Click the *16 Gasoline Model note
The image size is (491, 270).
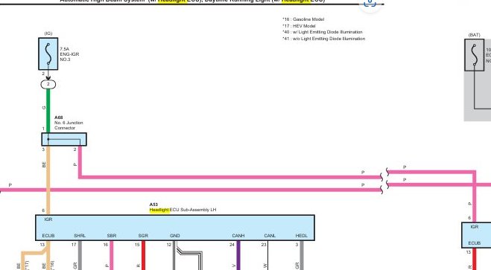pyautogui.click(x=303, y=19)
